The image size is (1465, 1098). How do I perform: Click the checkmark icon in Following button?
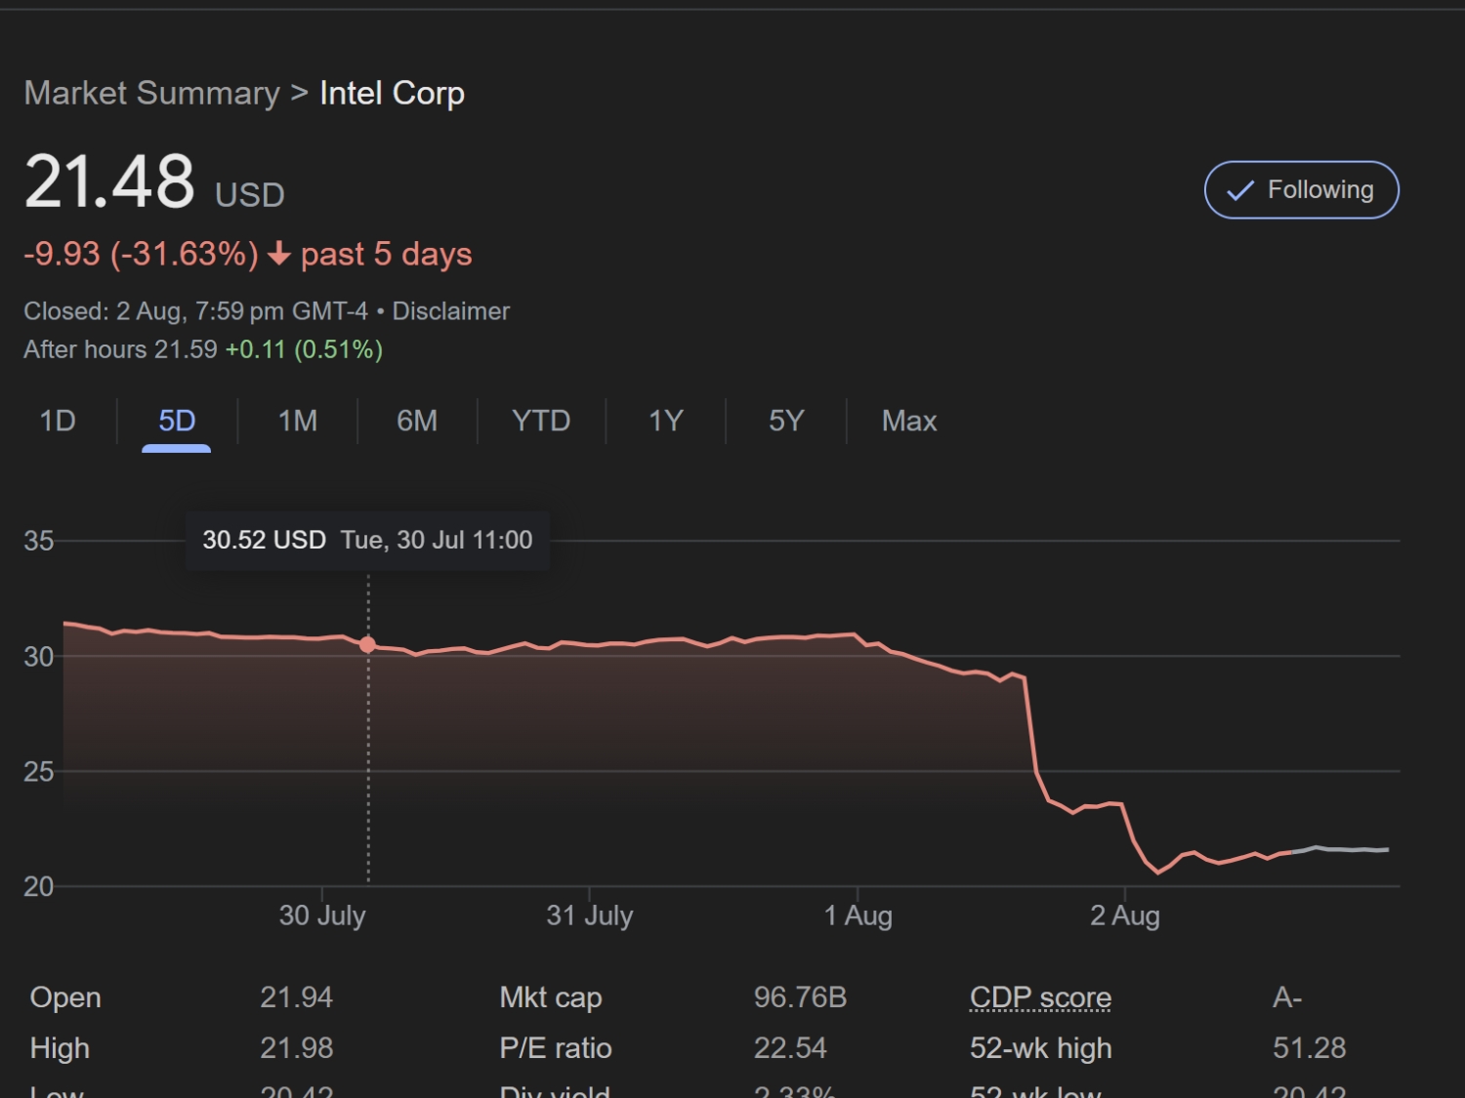(x=1238, y=189)
